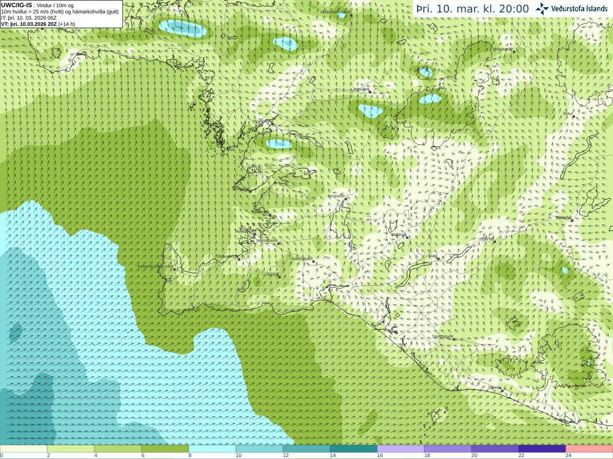Screen dimensions: 613x459
Task: Select the 8–10 m/s light cyan legend swatch
Action: tap(212, 449)
